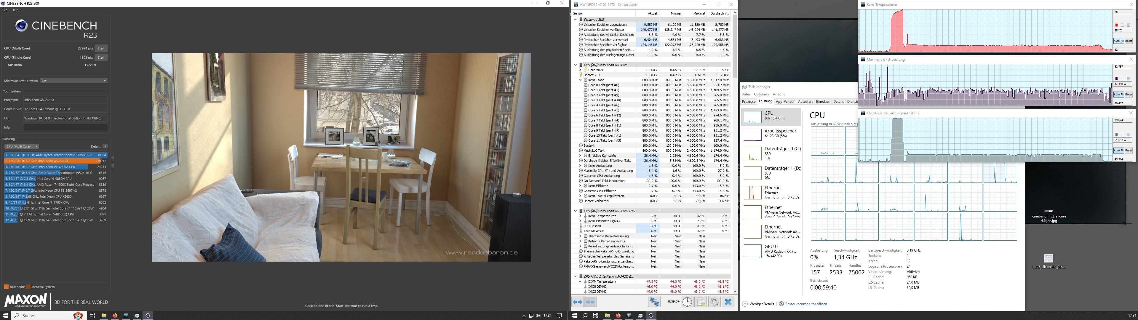Click HWiNFO blue X close-sensors button
The image size is (1138, 320).
tap(728, 302)
